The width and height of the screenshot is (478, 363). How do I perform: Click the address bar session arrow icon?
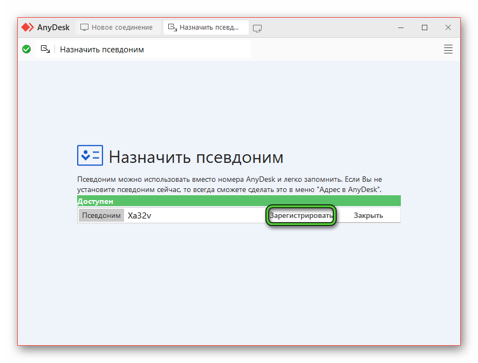45,49
